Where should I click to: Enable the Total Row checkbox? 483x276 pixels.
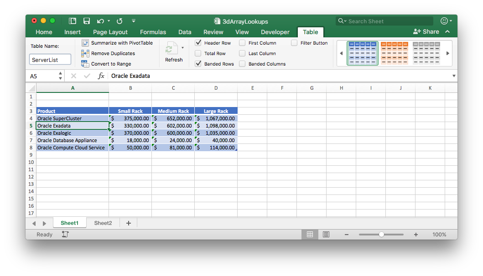coord(198,53)
